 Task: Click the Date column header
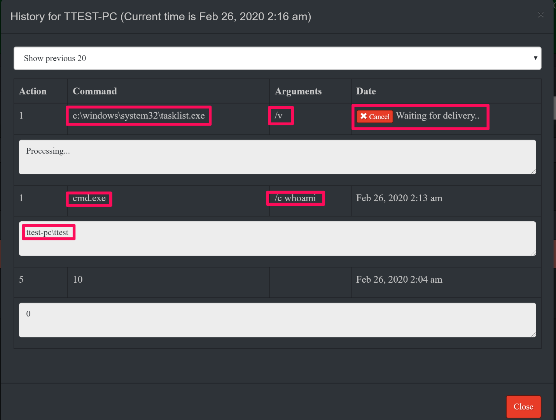366,91
